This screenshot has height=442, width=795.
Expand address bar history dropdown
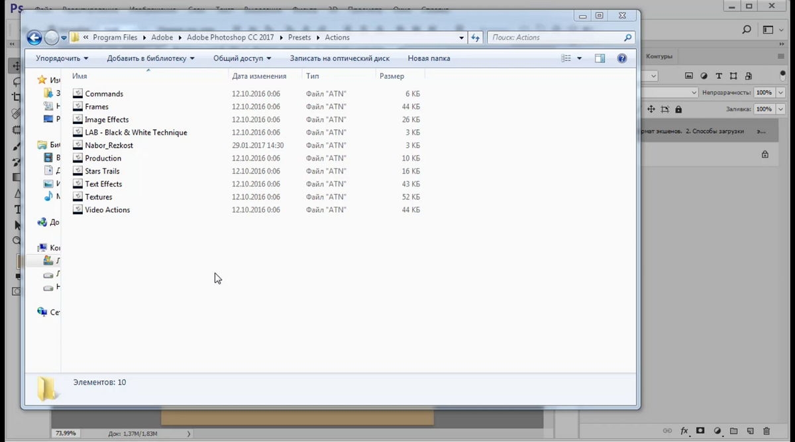(462, 38)
